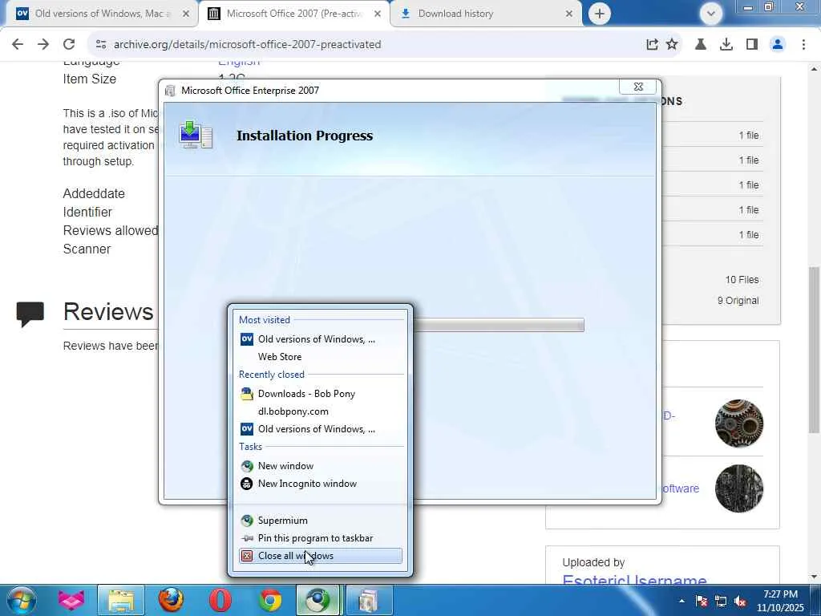Launch Opera from the taskbar
The height and width of the screenshot is (616, 821).
click(220, 600)
